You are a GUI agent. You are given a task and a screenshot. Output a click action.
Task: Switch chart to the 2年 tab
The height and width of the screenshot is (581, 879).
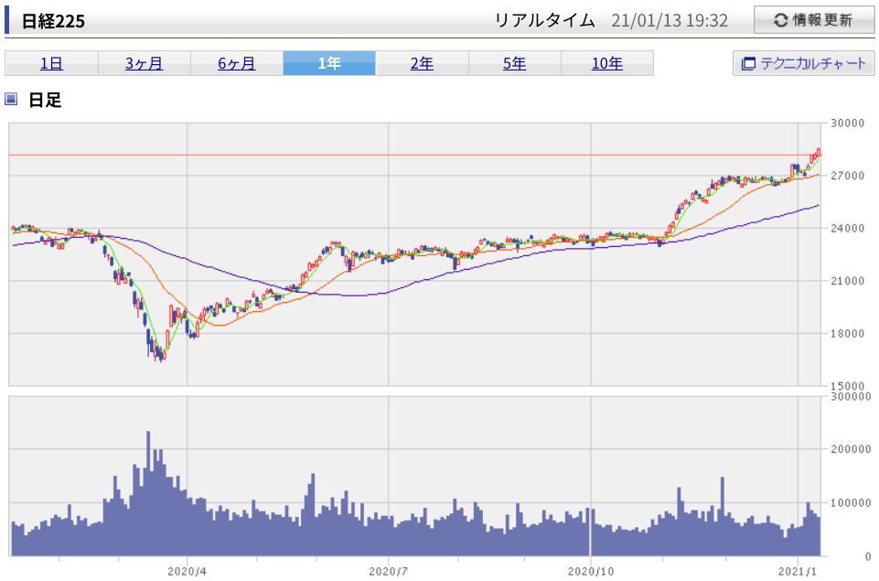point(423,63)
